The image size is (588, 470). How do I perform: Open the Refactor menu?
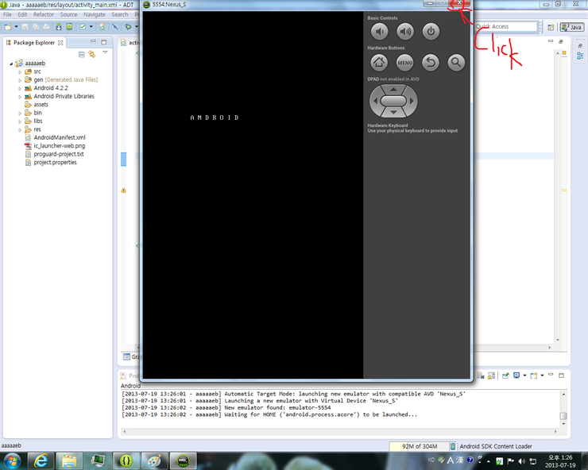(x=44, y=14)
